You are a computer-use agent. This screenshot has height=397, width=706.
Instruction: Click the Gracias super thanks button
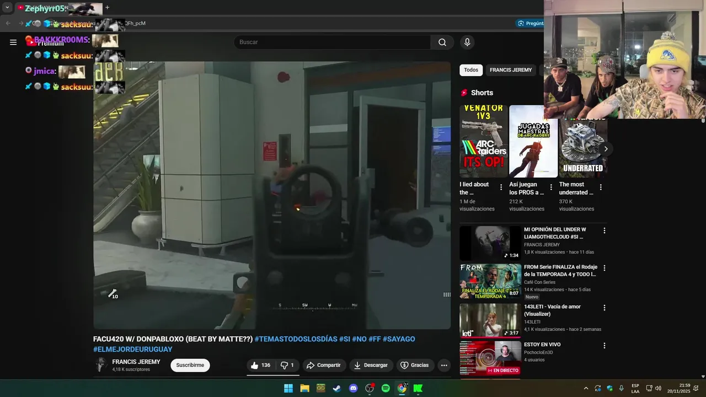[415, 365]
